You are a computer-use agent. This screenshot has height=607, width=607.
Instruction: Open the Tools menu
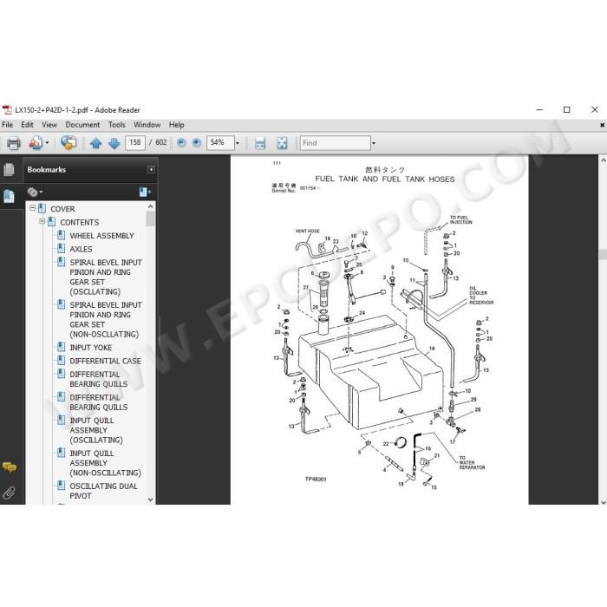coord(116,125)
